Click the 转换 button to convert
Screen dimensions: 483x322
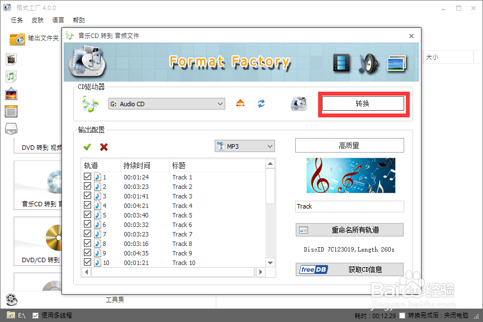click(x=363, y=103)
